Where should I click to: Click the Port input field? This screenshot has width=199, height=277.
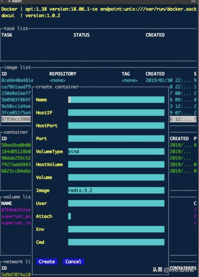116,138
